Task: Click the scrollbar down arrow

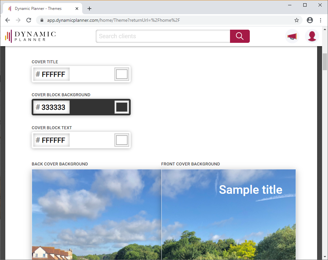Action: (325, 257)
